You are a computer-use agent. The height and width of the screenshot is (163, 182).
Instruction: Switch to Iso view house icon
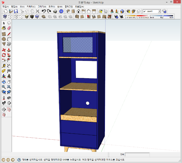click(x=68, y=11)
